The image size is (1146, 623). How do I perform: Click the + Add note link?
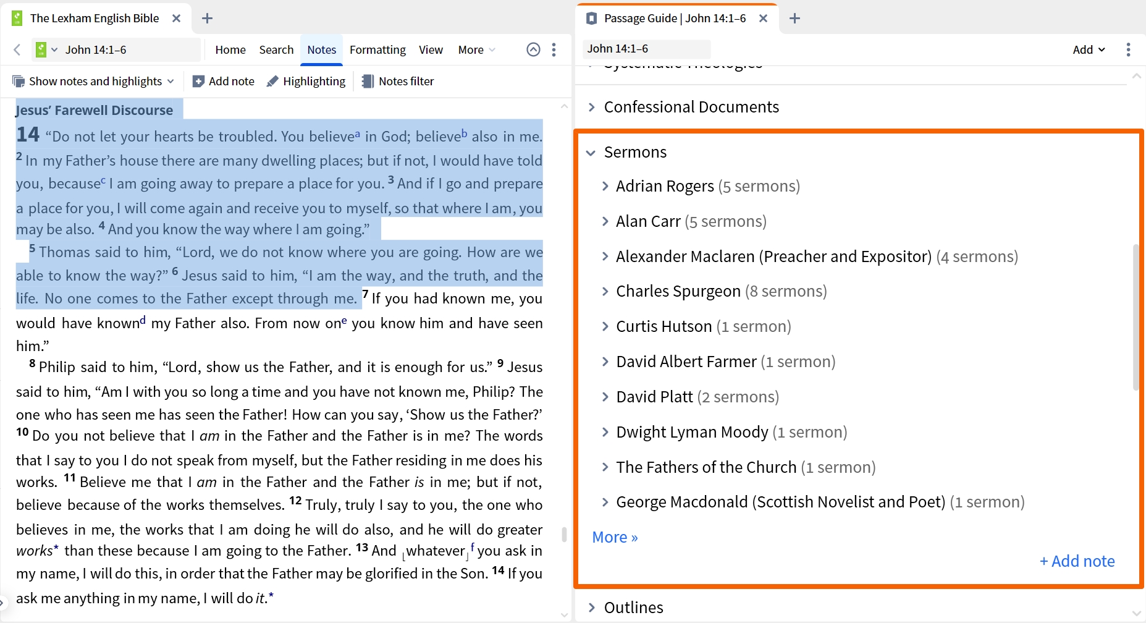click(x=1077, y=561)
